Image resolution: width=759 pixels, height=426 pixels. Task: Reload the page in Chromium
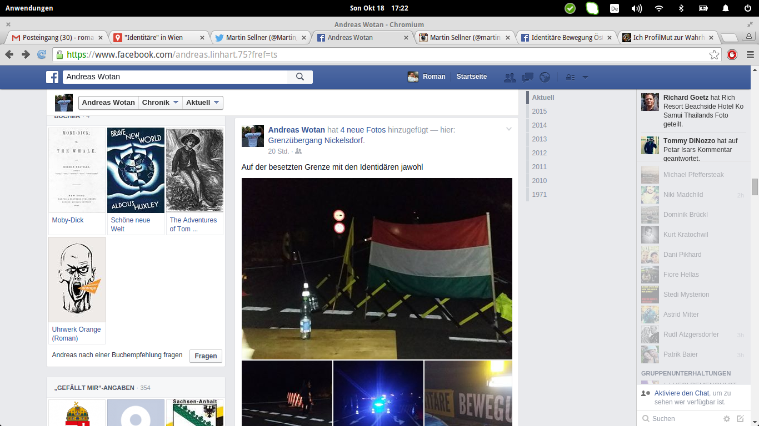coord(42,54)
